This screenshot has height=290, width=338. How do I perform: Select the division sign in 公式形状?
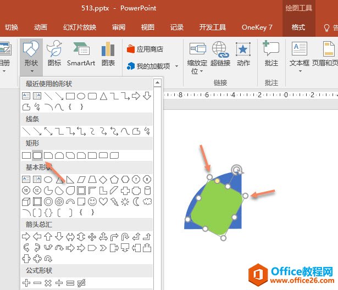pyautogui.click(x=59, y=283)
